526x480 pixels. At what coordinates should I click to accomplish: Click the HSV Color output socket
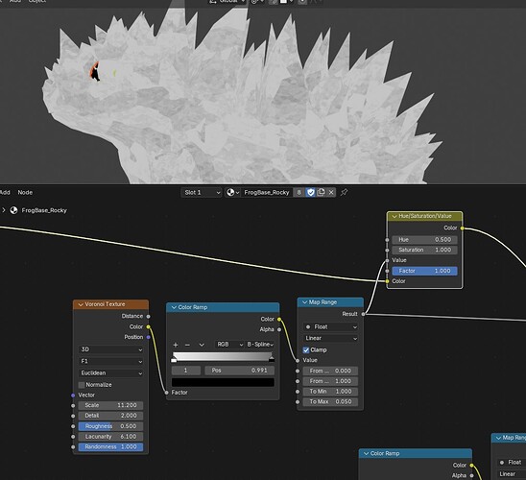click(463, 228)
